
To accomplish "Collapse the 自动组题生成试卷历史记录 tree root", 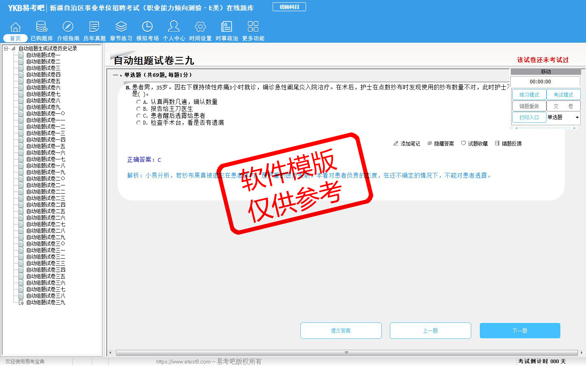I will pos(6,48).
